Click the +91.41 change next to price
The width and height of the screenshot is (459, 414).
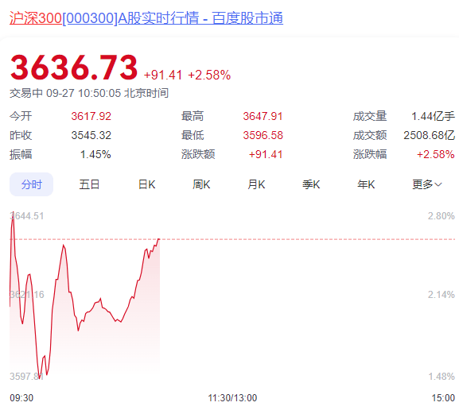pyautogui.click(x=163, y=75)
